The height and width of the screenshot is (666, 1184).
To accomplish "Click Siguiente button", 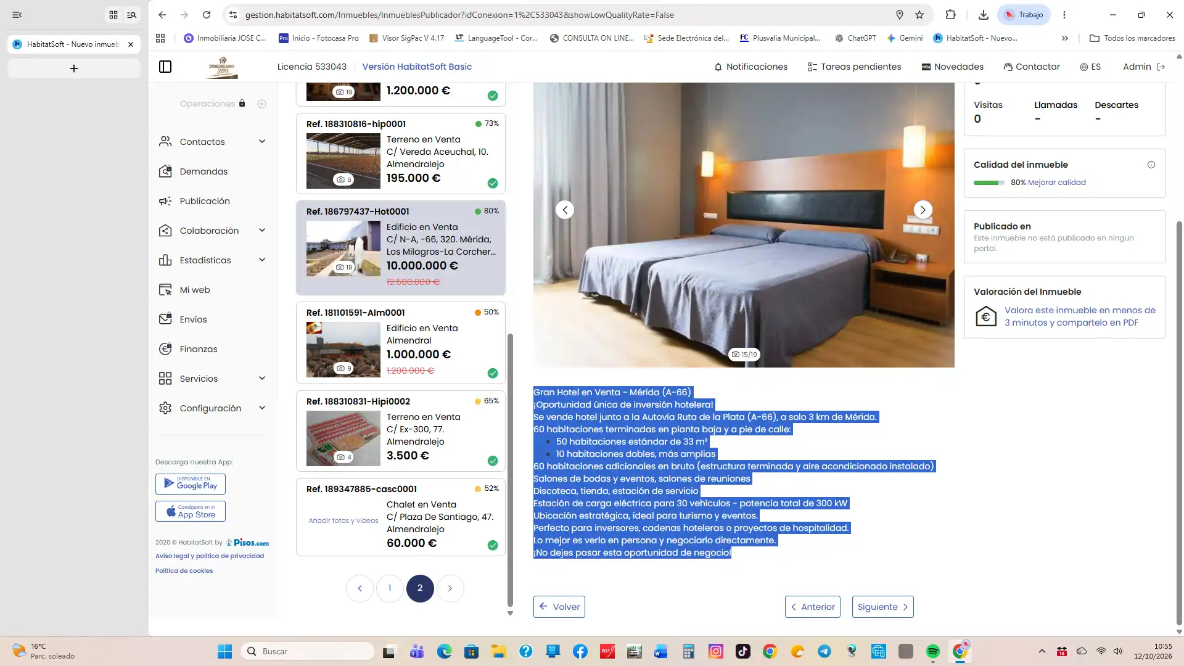I will (x=882, y=607).
